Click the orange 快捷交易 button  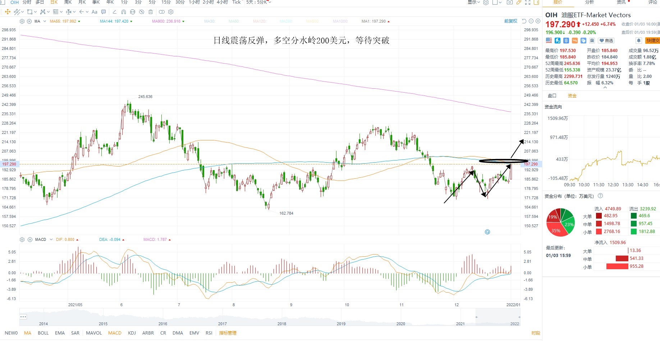click(653, 41)
